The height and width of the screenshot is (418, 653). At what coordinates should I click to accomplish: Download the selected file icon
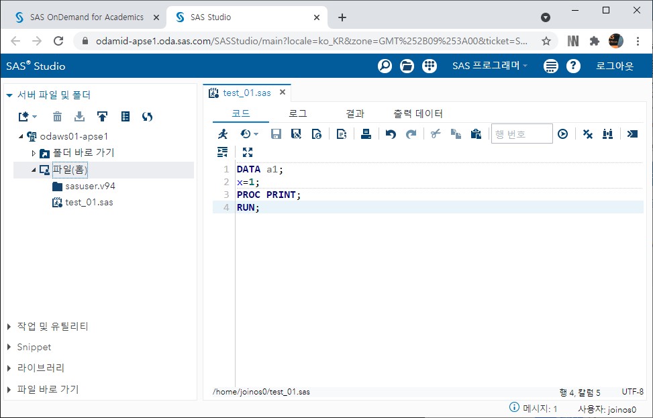tap(79, 117)
